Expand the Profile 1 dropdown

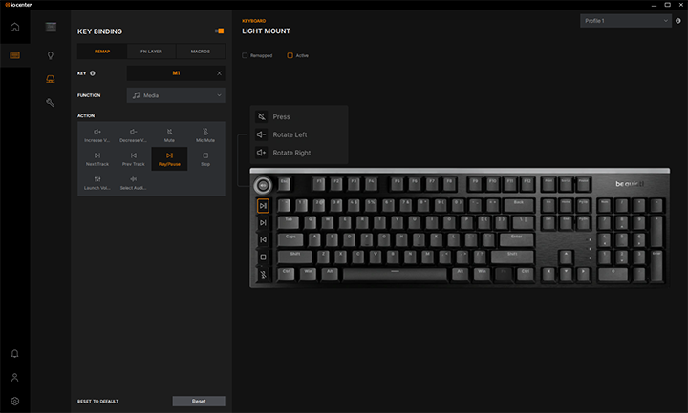click(x=625, y=20)
